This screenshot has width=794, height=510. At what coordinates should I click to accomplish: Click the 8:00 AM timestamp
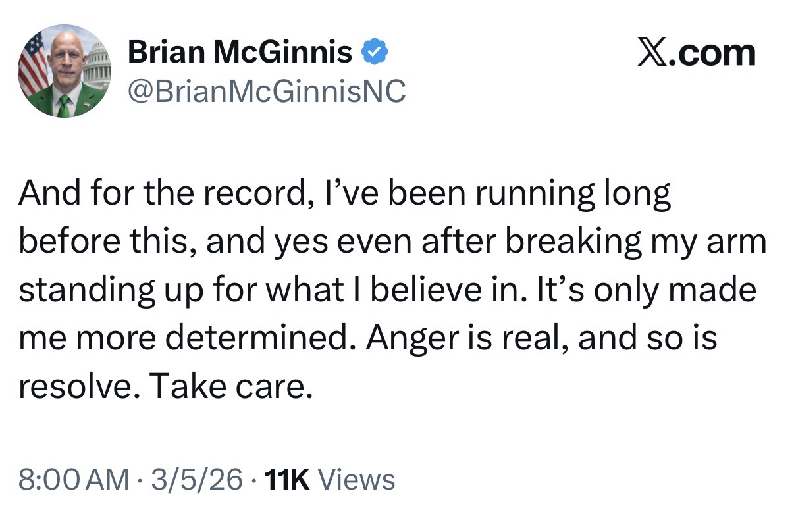pyautogui.click(x=74, y=480)
